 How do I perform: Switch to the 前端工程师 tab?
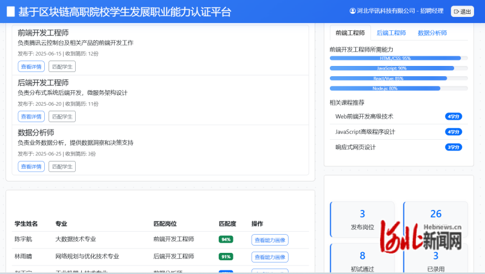[x=350, y=33]
